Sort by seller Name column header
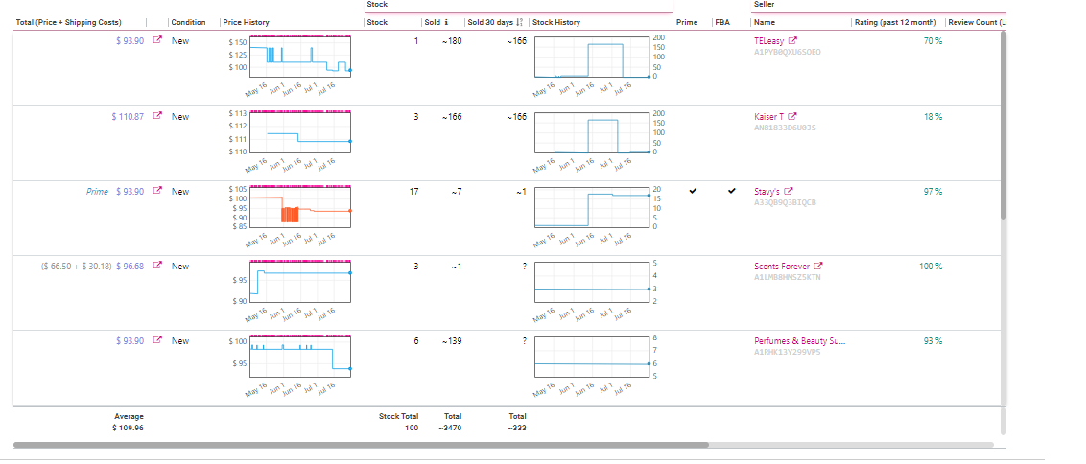 [x=764, y=22]
